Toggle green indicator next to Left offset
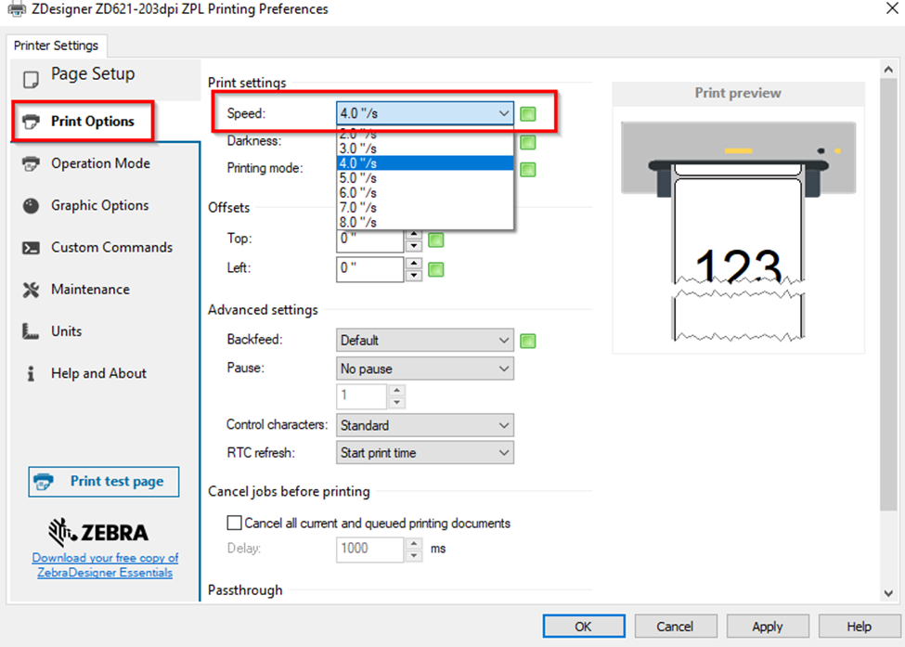Image resolution: width=905 pixels, height=647 pixels. pos(435,269)
